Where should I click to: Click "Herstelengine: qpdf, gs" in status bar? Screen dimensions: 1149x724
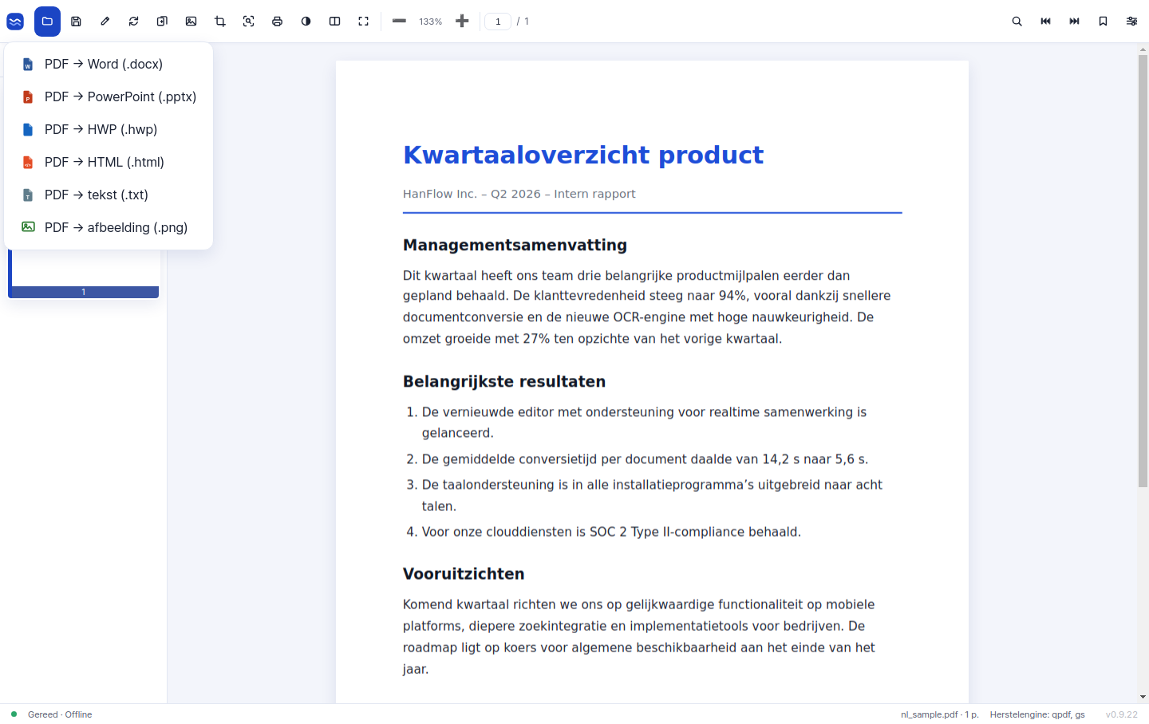tap(1037, 714)
